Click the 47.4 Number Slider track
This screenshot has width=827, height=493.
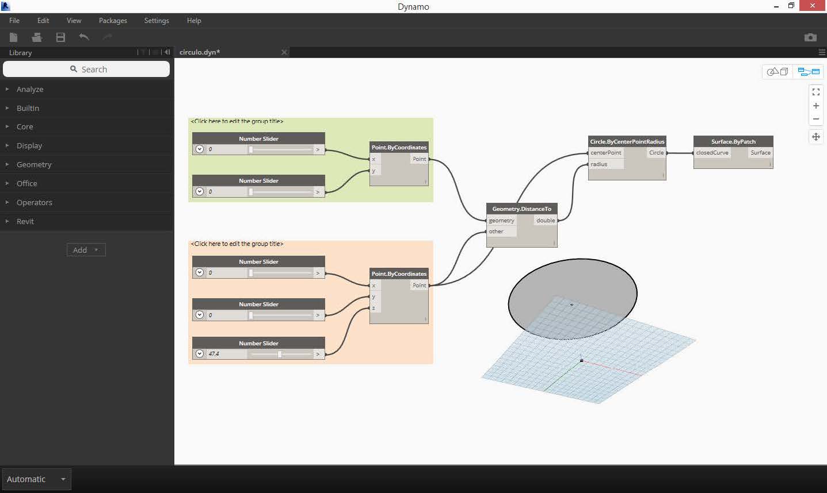(x=280, y=354)
